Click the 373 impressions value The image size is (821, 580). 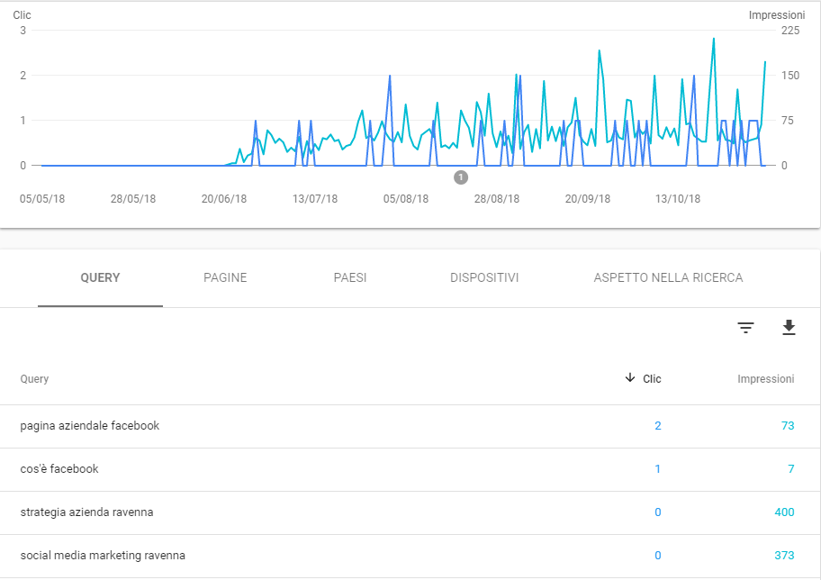click(783, 556)
